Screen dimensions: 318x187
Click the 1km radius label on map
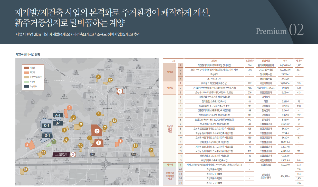(x=93, y=154)
